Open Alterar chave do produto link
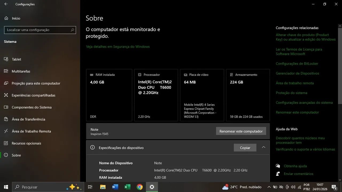This screenshot has width=342, height=192. pyautogui.click(x=306, y=37)
